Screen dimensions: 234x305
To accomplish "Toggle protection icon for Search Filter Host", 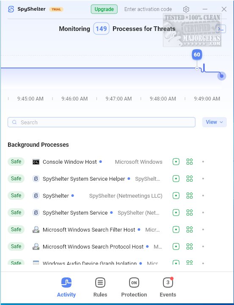I will click(x=176, y=229).
